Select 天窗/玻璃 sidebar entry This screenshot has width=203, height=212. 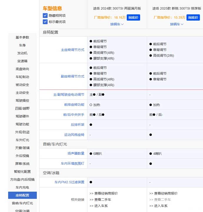point(22,148)
